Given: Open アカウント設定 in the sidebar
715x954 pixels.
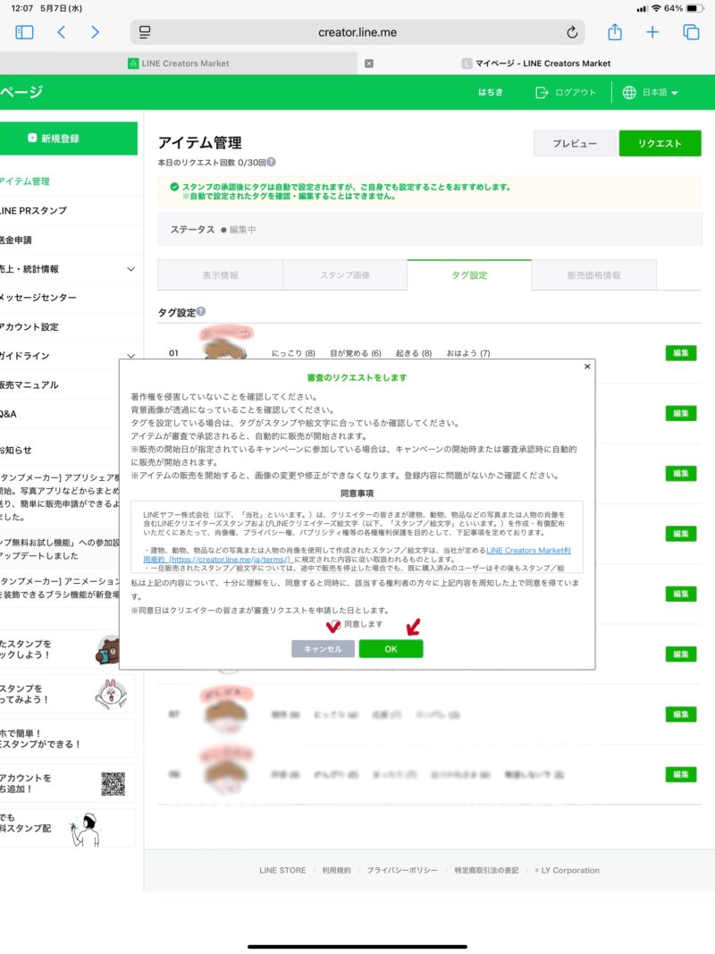Looking at the screenshot, I should pos(29,326).
